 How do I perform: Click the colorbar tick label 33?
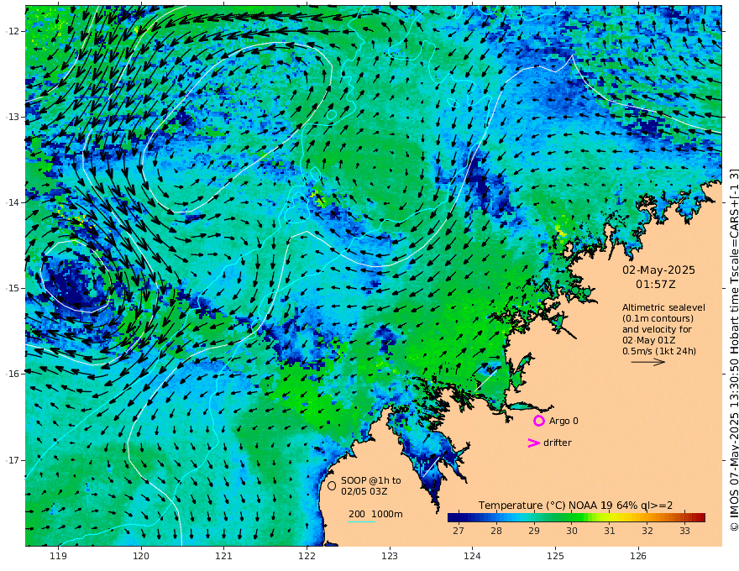[x=684, y=531]
